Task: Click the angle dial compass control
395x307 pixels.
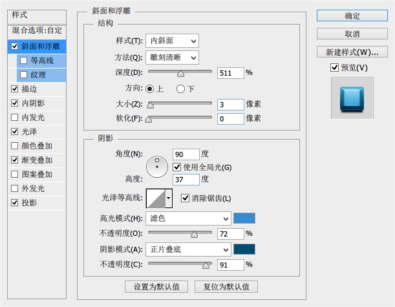Action: click(x=156, y=167)
